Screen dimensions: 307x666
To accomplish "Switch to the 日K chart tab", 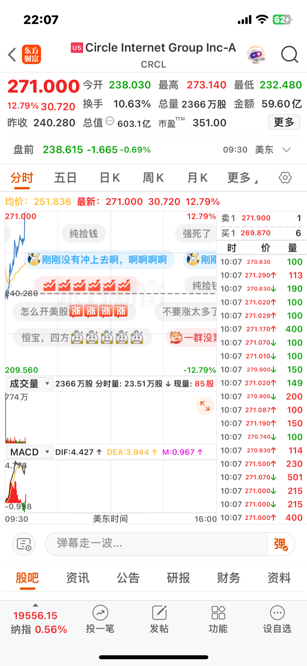I will (110, 178).
